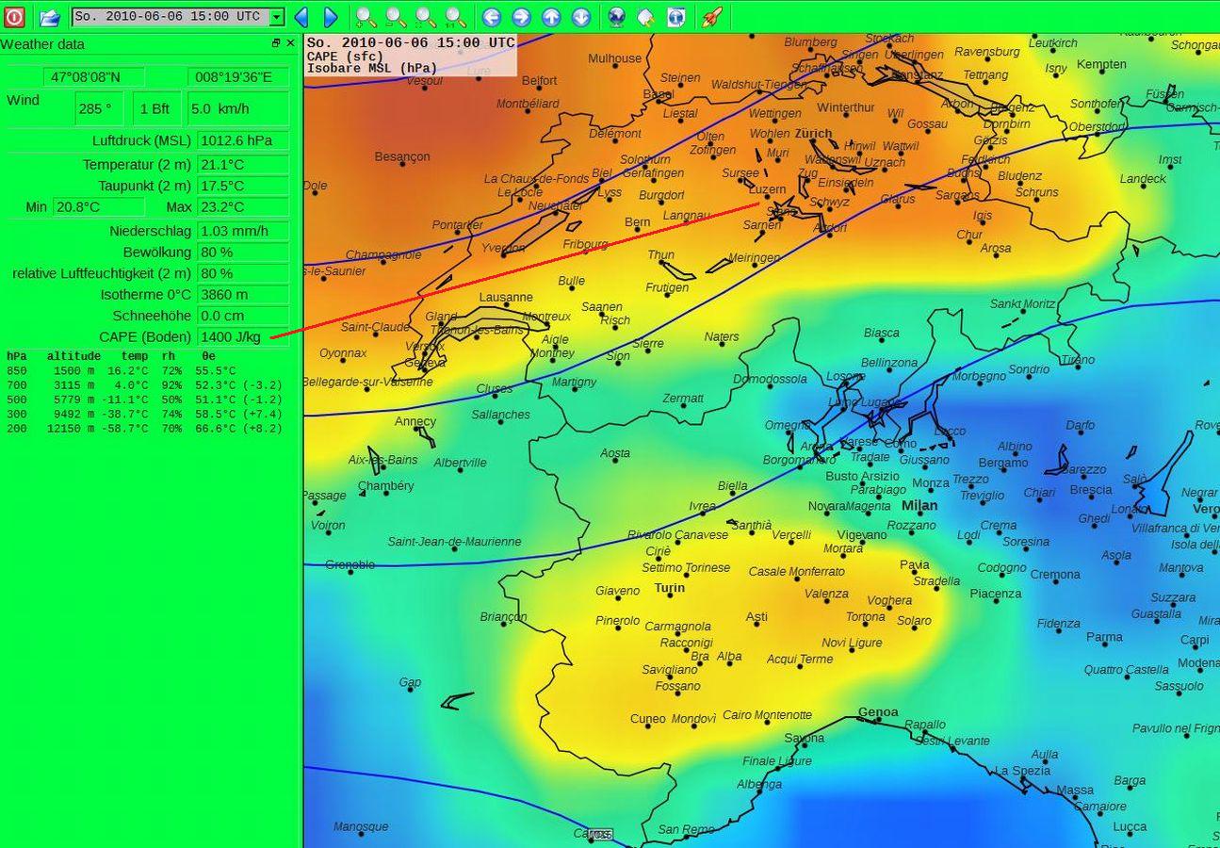Pan map down with down arrow button
This screenshot has height=848, width=1220.
(581, 17)
